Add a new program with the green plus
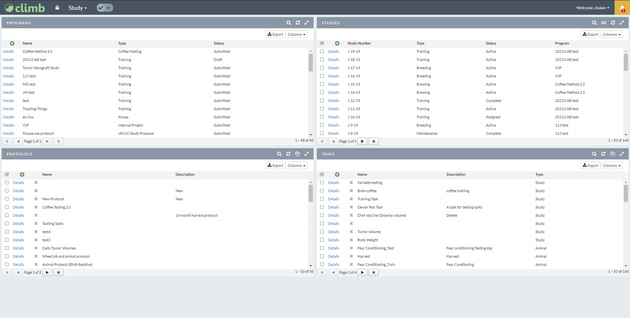This screenshot has width=630, height=318. pos(12,43)
